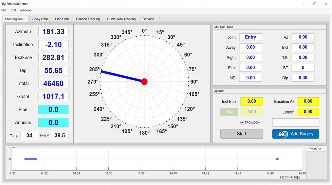Click the Right value in Last Rod Data
Viewport: 332px width, 185px height.
click(250, 57)
